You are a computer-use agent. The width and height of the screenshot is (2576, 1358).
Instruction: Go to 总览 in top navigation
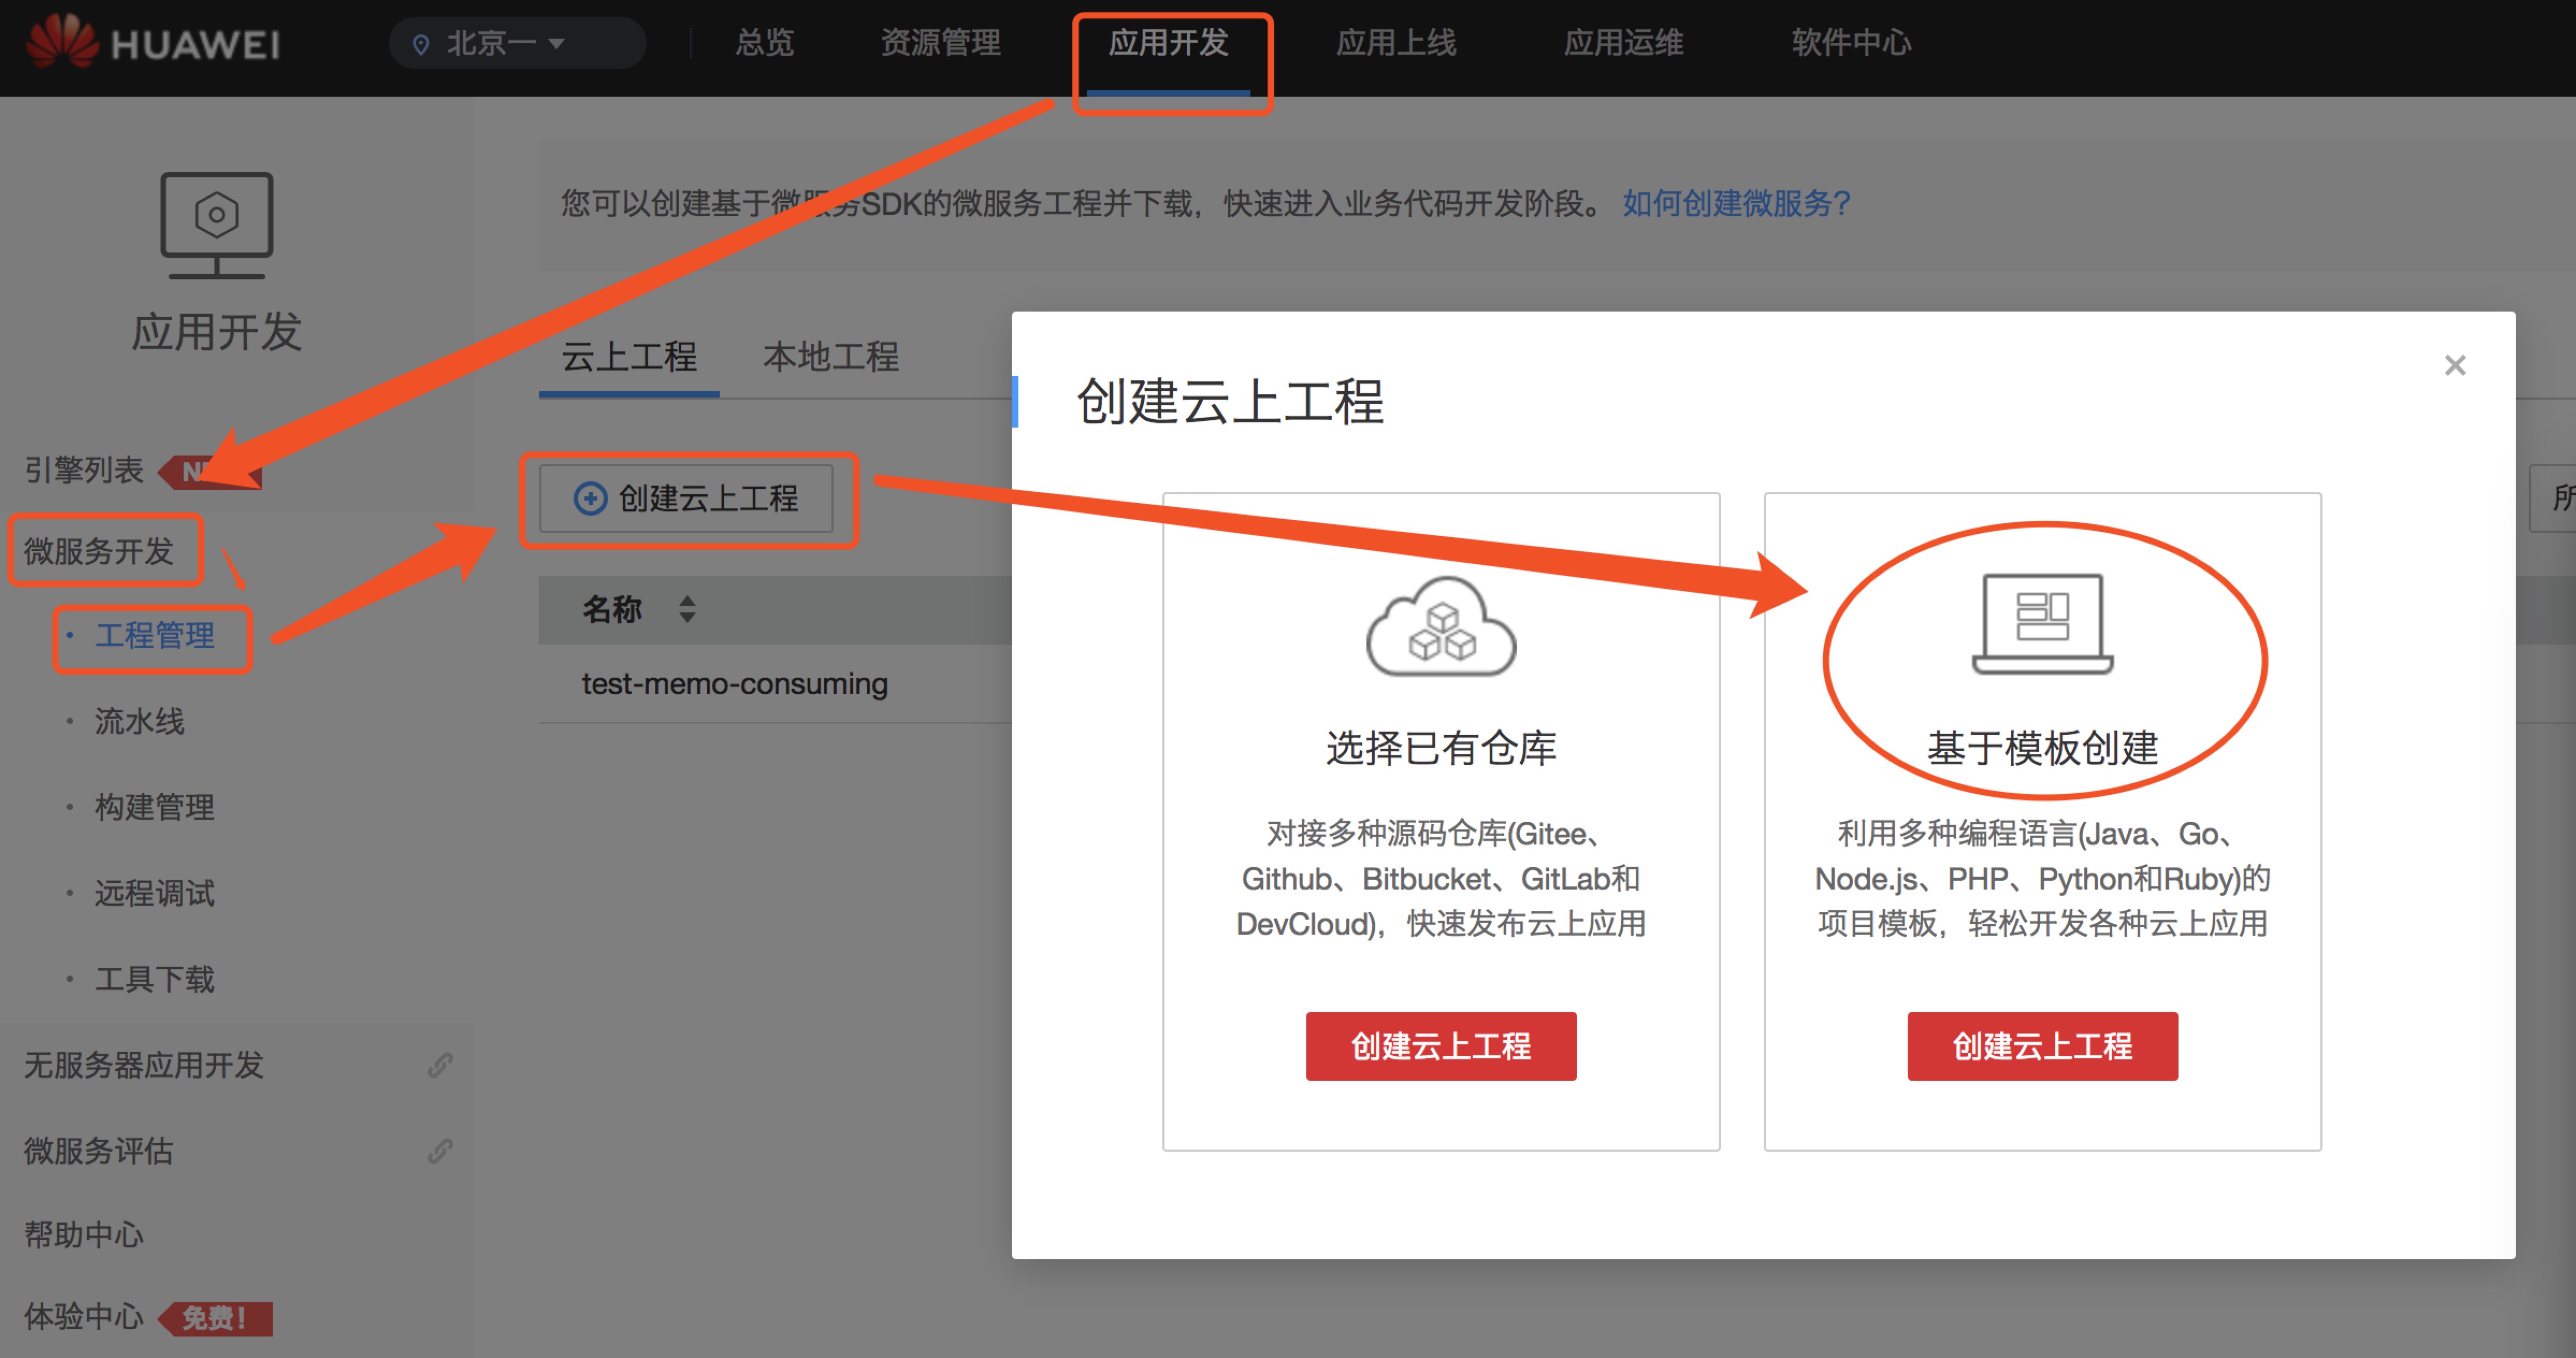765,43
